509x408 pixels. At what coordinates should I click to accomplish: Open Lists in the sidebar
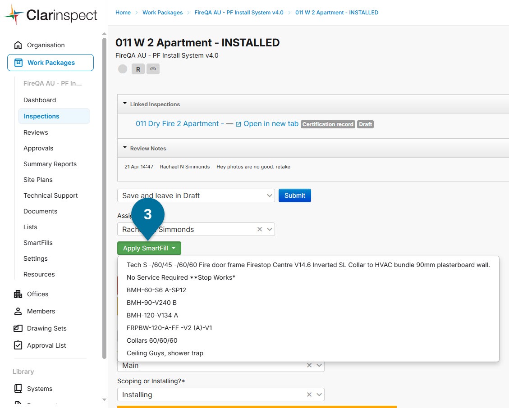click(30, 227)
